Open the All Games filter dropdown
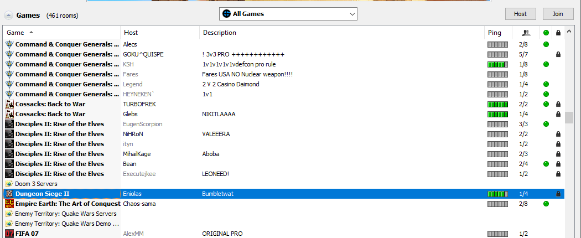Viewport: 581px width, 238px height. pyautogui.click(x=288, y=14)
